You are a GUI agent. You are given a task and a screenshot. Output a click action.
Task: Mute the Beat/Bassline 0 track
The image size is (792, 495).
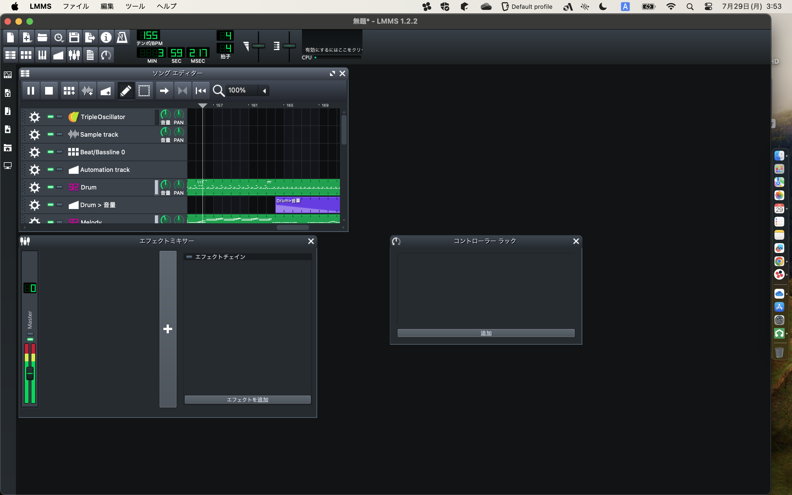[x=50, y=152]
